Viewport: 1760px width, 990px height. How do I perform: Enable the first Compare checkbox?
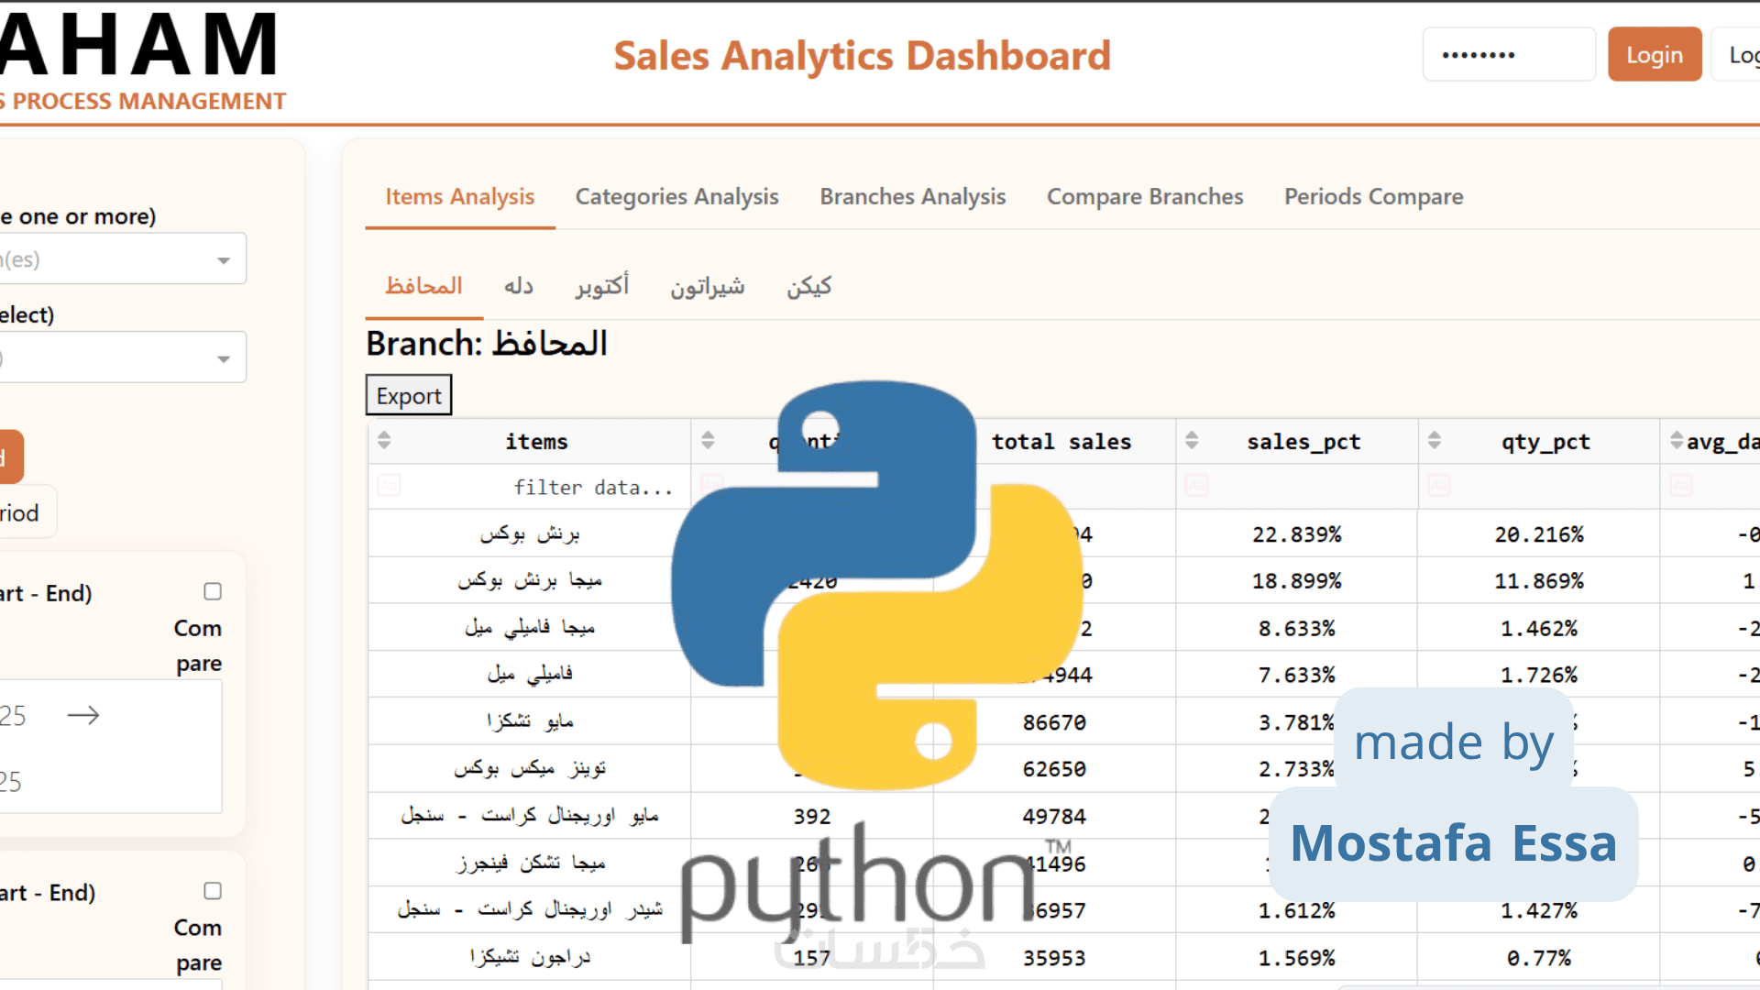click(x=213, y=592)
